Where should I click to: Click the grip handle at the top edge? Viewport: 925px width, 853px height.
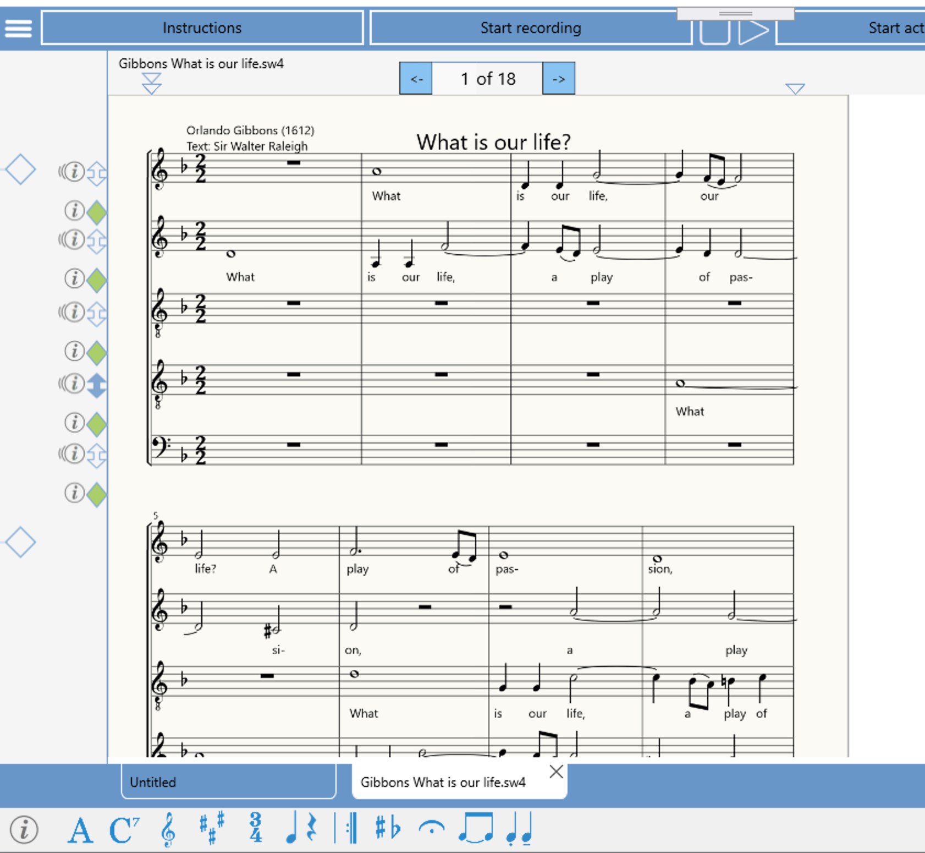pyautogui.click(x=735, y=13)
